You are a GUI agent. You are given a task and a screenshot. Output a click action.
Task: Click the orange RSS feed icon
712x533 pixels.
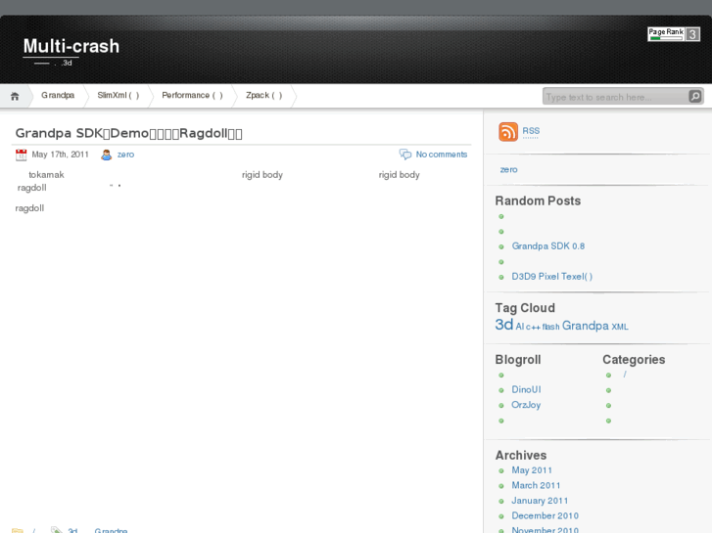tap(508, 132)
